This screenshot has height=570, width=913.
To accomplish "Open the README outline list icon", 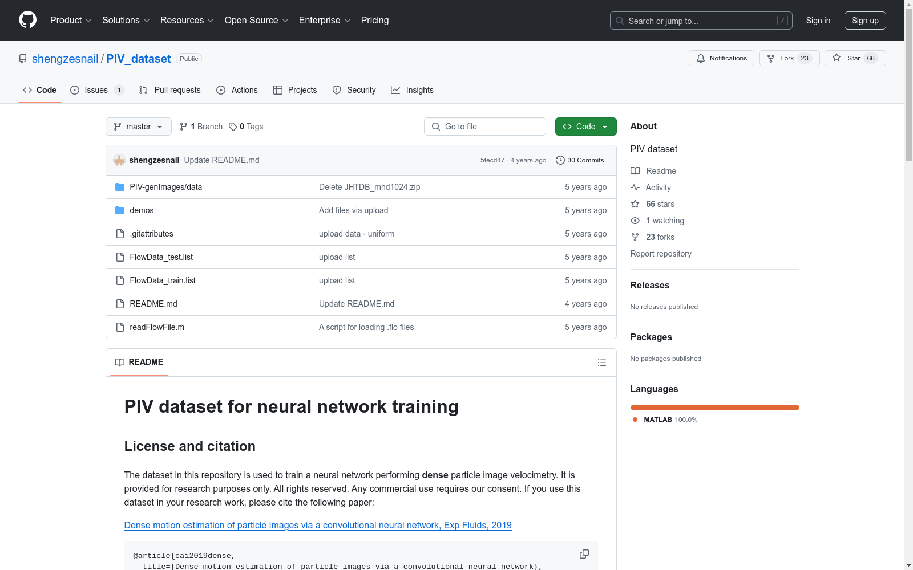I will pyautogui.click(x=601, y=363).
